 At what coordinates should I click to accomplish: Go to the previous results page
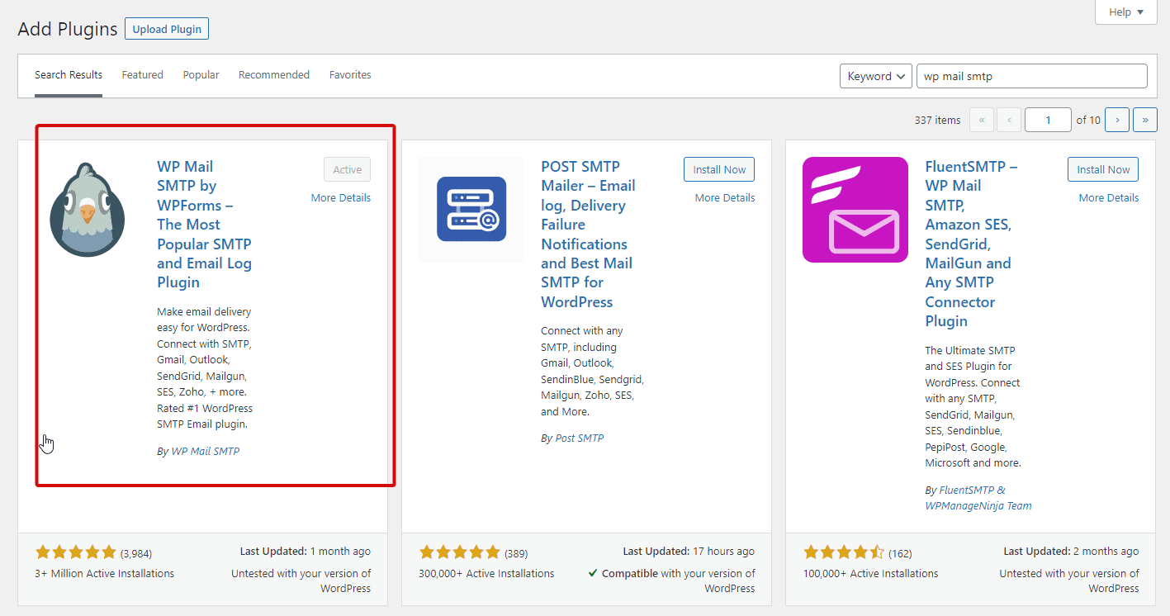click(x=1009, y=120)
